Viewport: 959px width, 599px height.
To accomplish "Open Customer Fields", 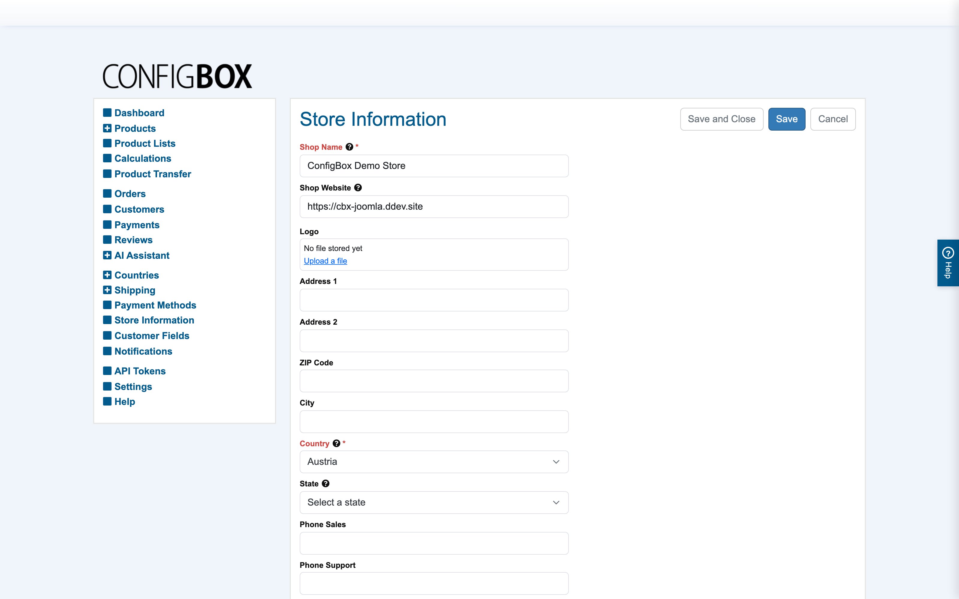I will (152, 336).
